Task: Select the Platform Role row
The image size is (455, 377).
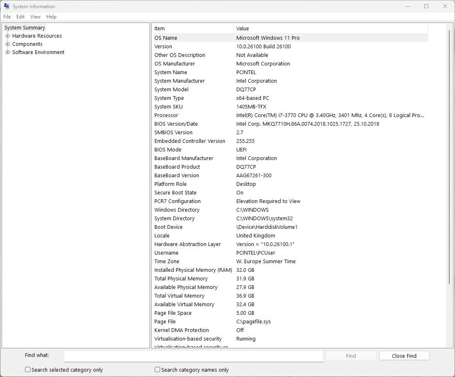Action: (291, 184)
